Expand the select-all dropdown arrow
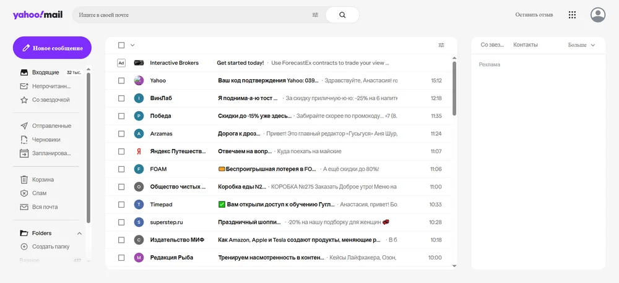This screenshot has height=283, width=619. pyautogui.click(x=132, y=45)
